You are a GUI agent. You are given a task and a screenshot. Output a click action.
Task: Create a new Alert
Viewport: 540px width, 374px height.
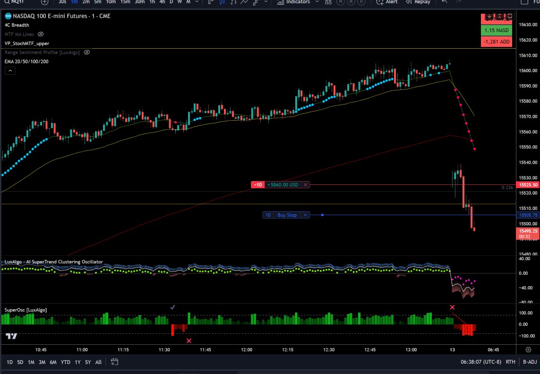[x=387, y=2]
